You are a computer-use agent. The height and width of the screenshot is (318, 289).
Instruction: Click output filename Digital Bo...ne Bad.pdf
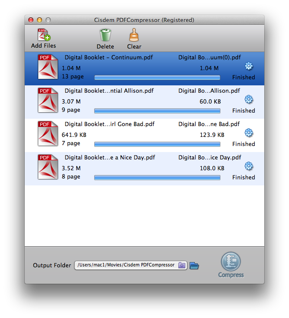click(x=209, y=124)
